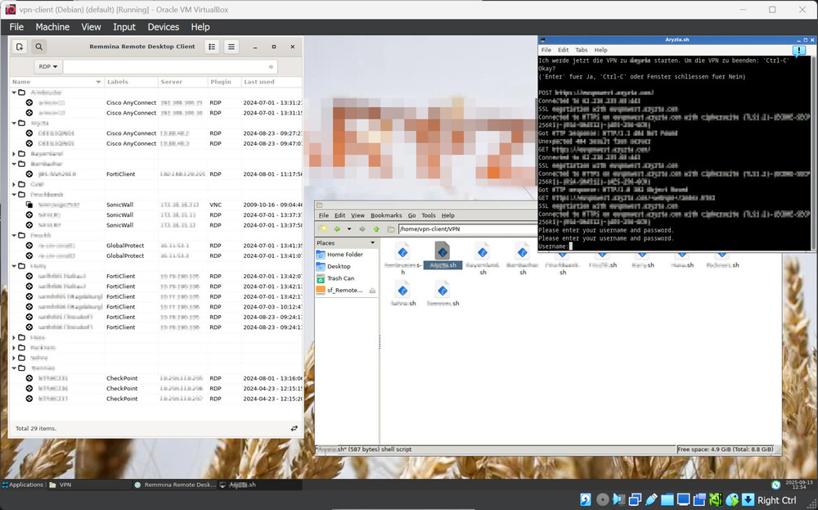Open the Tabs menu in terminal window
This screenshot has height=510, width=818.
click(x=581, y=50)
